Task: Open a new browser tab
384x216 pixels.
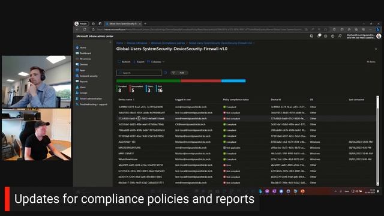Action: pyautogui.click(x=145, y=24)
